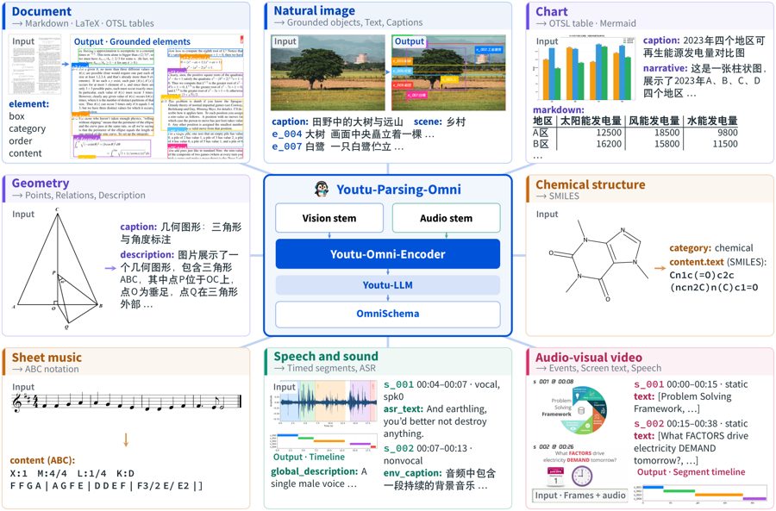Image resolution: width=776 pixels, height=511 pixels.
Task: Click the treble clef on the staff
Action: click(x=16, y=402)
